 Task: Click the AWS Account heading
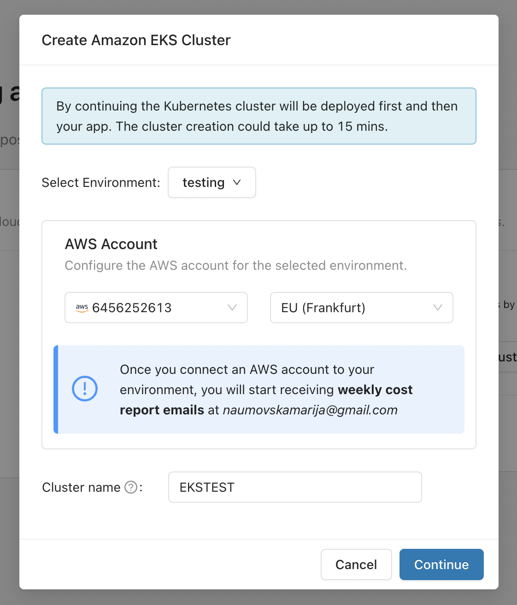111,244
